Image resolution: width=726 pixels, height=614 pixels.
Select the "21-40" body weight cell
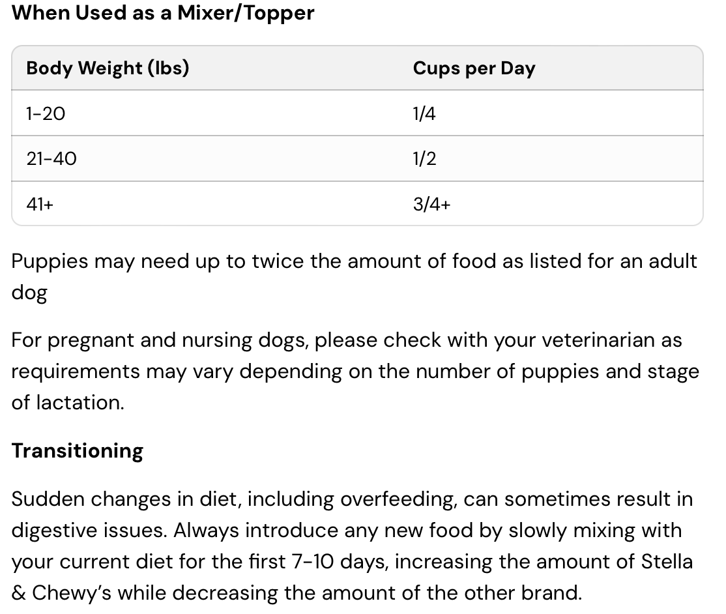coord(51,158)
